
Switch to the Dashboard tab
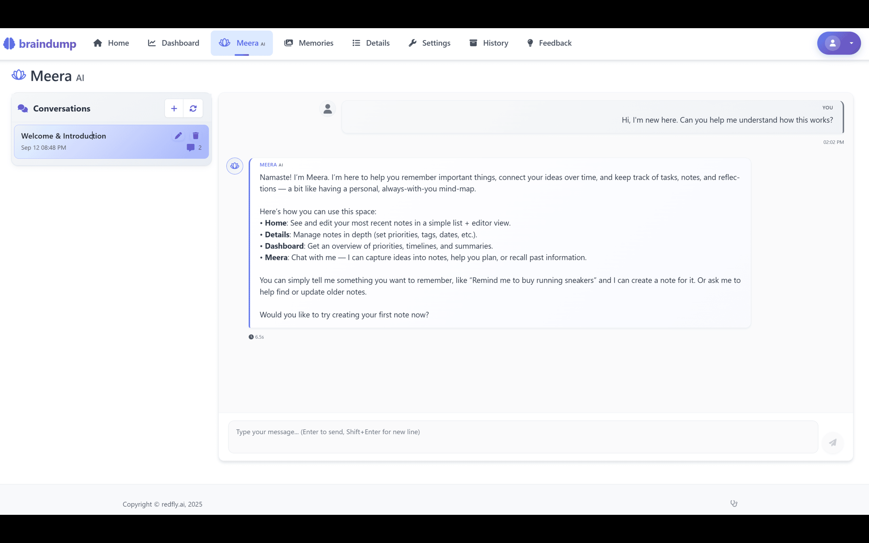tap(173, 43)
